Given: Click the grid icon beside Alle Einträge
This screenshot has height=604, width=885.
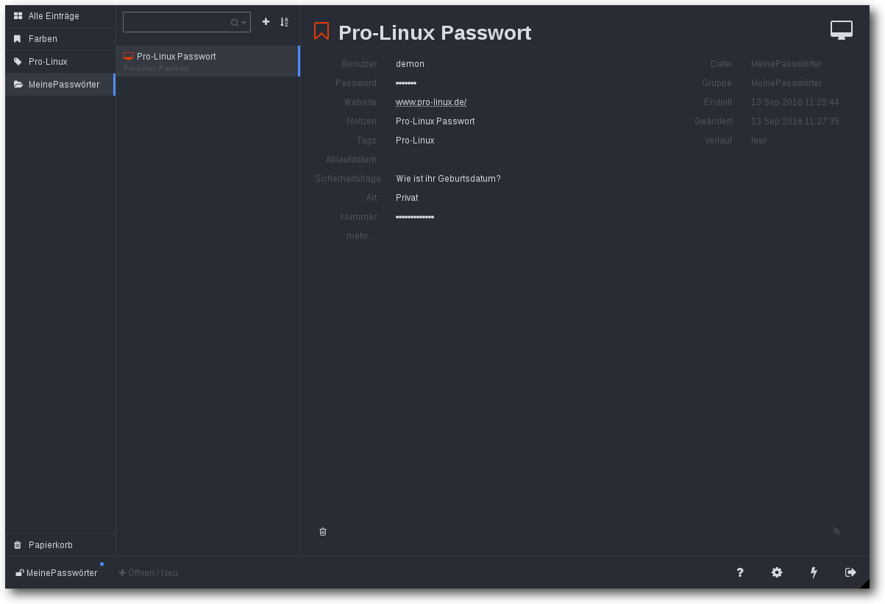Looking at the screenshot, I should click(18, 16).
